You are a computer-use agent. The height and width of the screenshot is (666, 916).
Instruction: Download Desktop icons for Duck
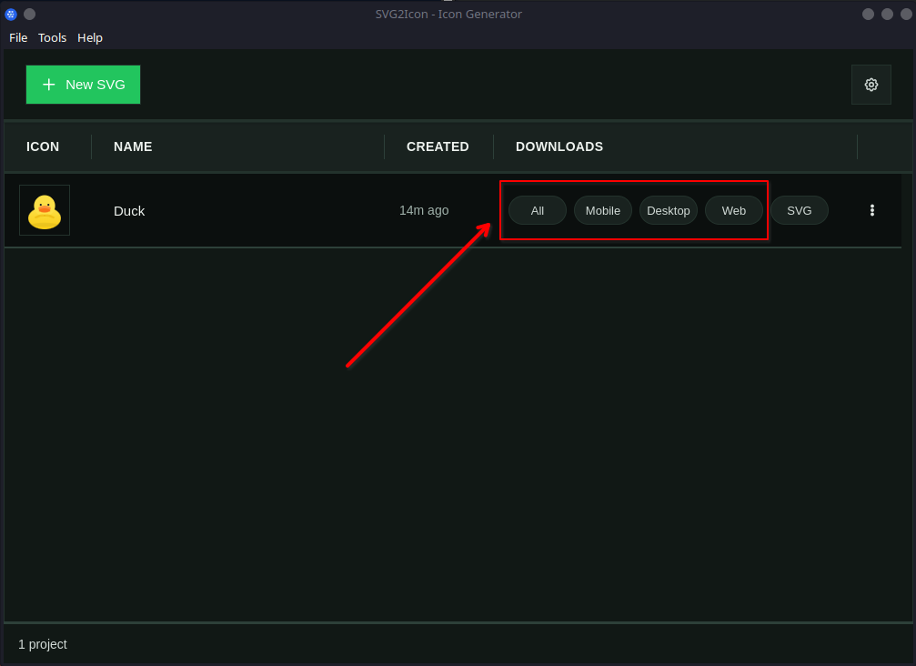tap(668, 210)
